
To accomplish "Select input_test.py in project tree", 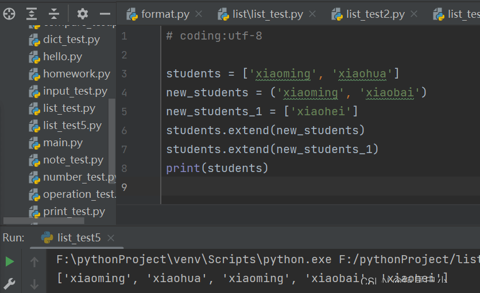I will pos(75,91).
